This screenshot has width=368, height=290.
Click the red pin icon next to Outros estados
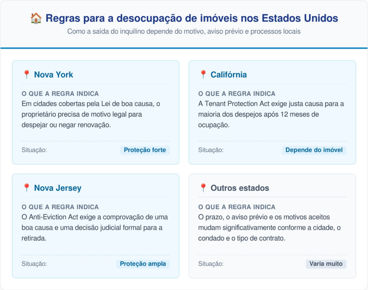203,188
